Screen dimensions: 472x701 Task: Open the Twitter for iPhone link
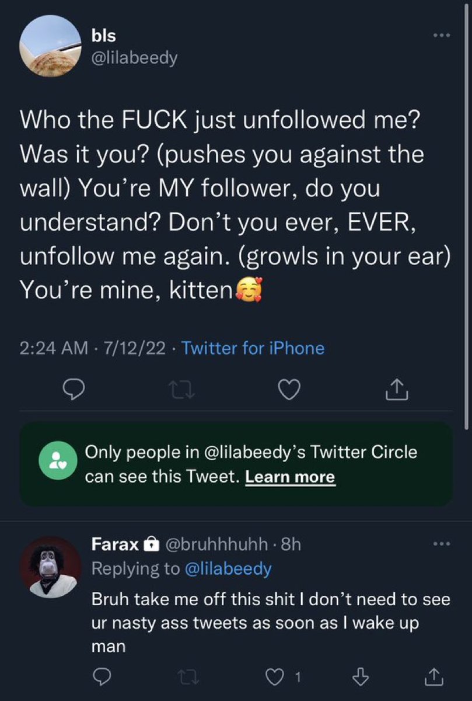pos(253,348)
